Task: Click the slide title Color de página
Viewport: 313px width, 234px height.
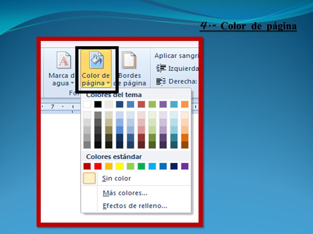Action: coord(259,26)
